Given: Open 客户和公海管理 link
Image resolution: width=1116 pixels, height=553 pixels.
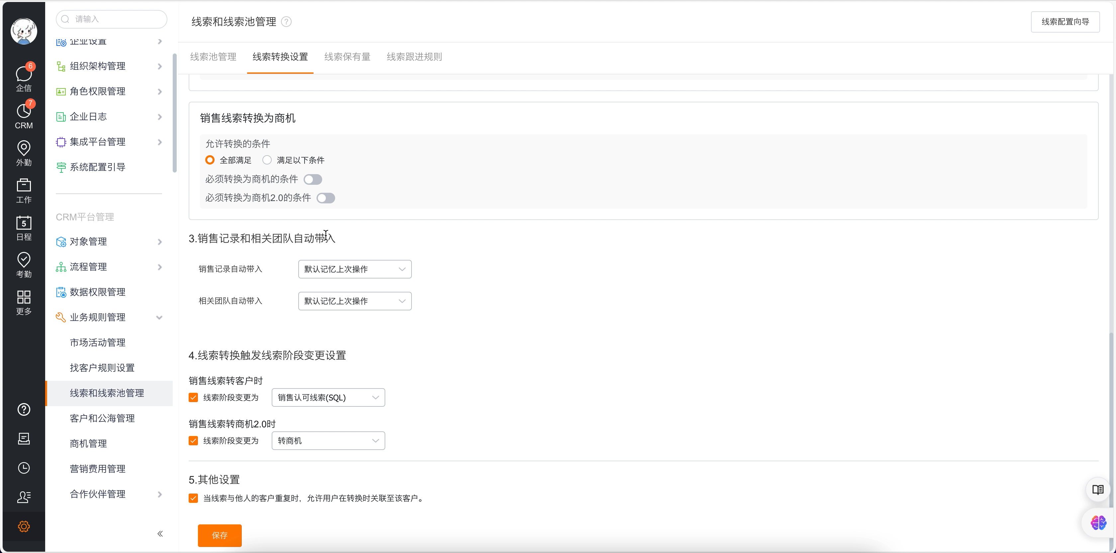Looking at the screenshot, I should (102, 418).
